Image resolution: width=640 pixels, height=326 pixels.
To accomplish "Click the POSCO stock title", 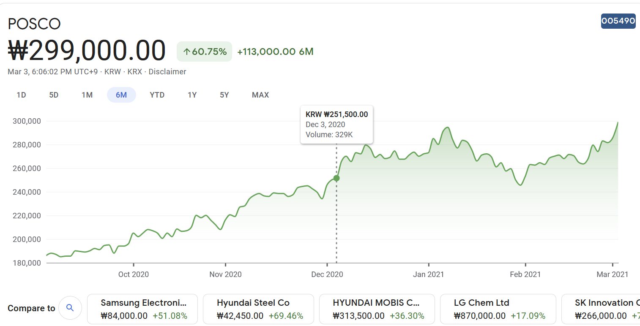I will click(x=34, y=24).
